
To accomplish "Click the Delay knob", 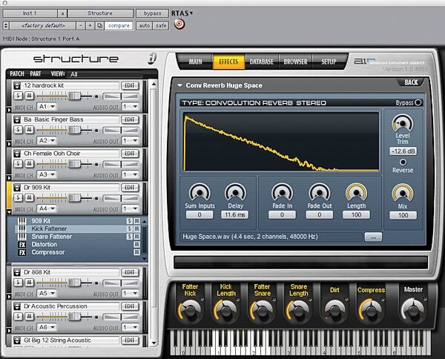I will point(235,193).
